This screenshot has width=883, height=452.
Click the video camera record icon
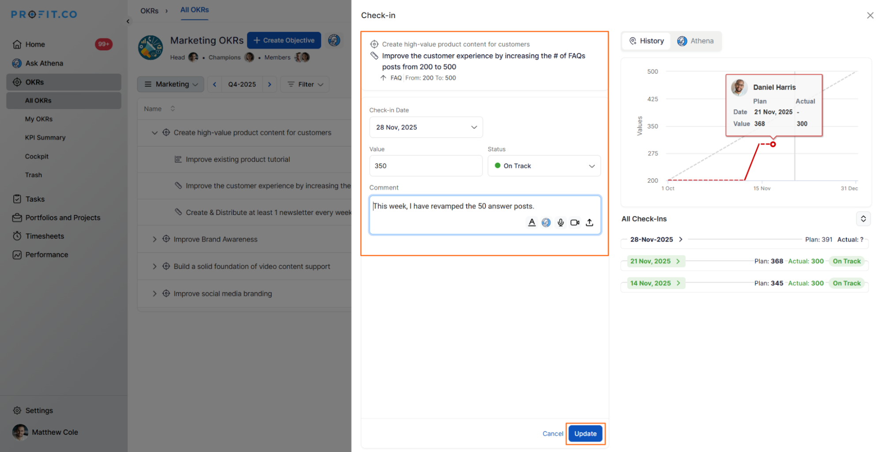(x=575, y=222)
